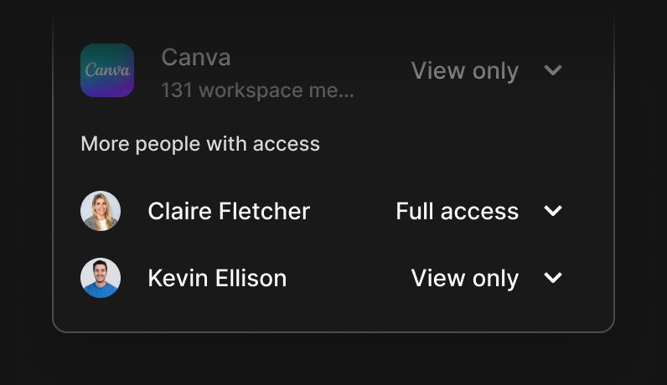Expand the chevron beside Canva's View only
The width and height of the screenshot is (667, 385).
pyautogui.click(x=553, y=70)
